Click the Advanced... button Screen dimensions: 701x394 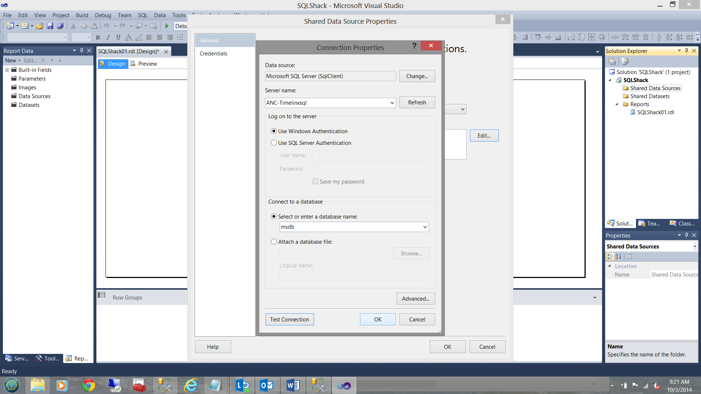pos(415,299)
